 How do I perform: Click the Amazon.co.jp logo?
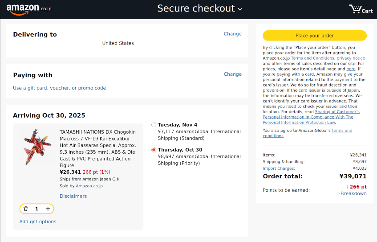(28, 9)
